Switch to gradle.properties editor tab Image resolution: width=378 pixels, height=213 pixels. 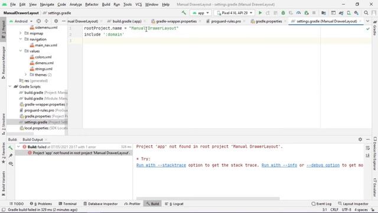click(268, 21)
